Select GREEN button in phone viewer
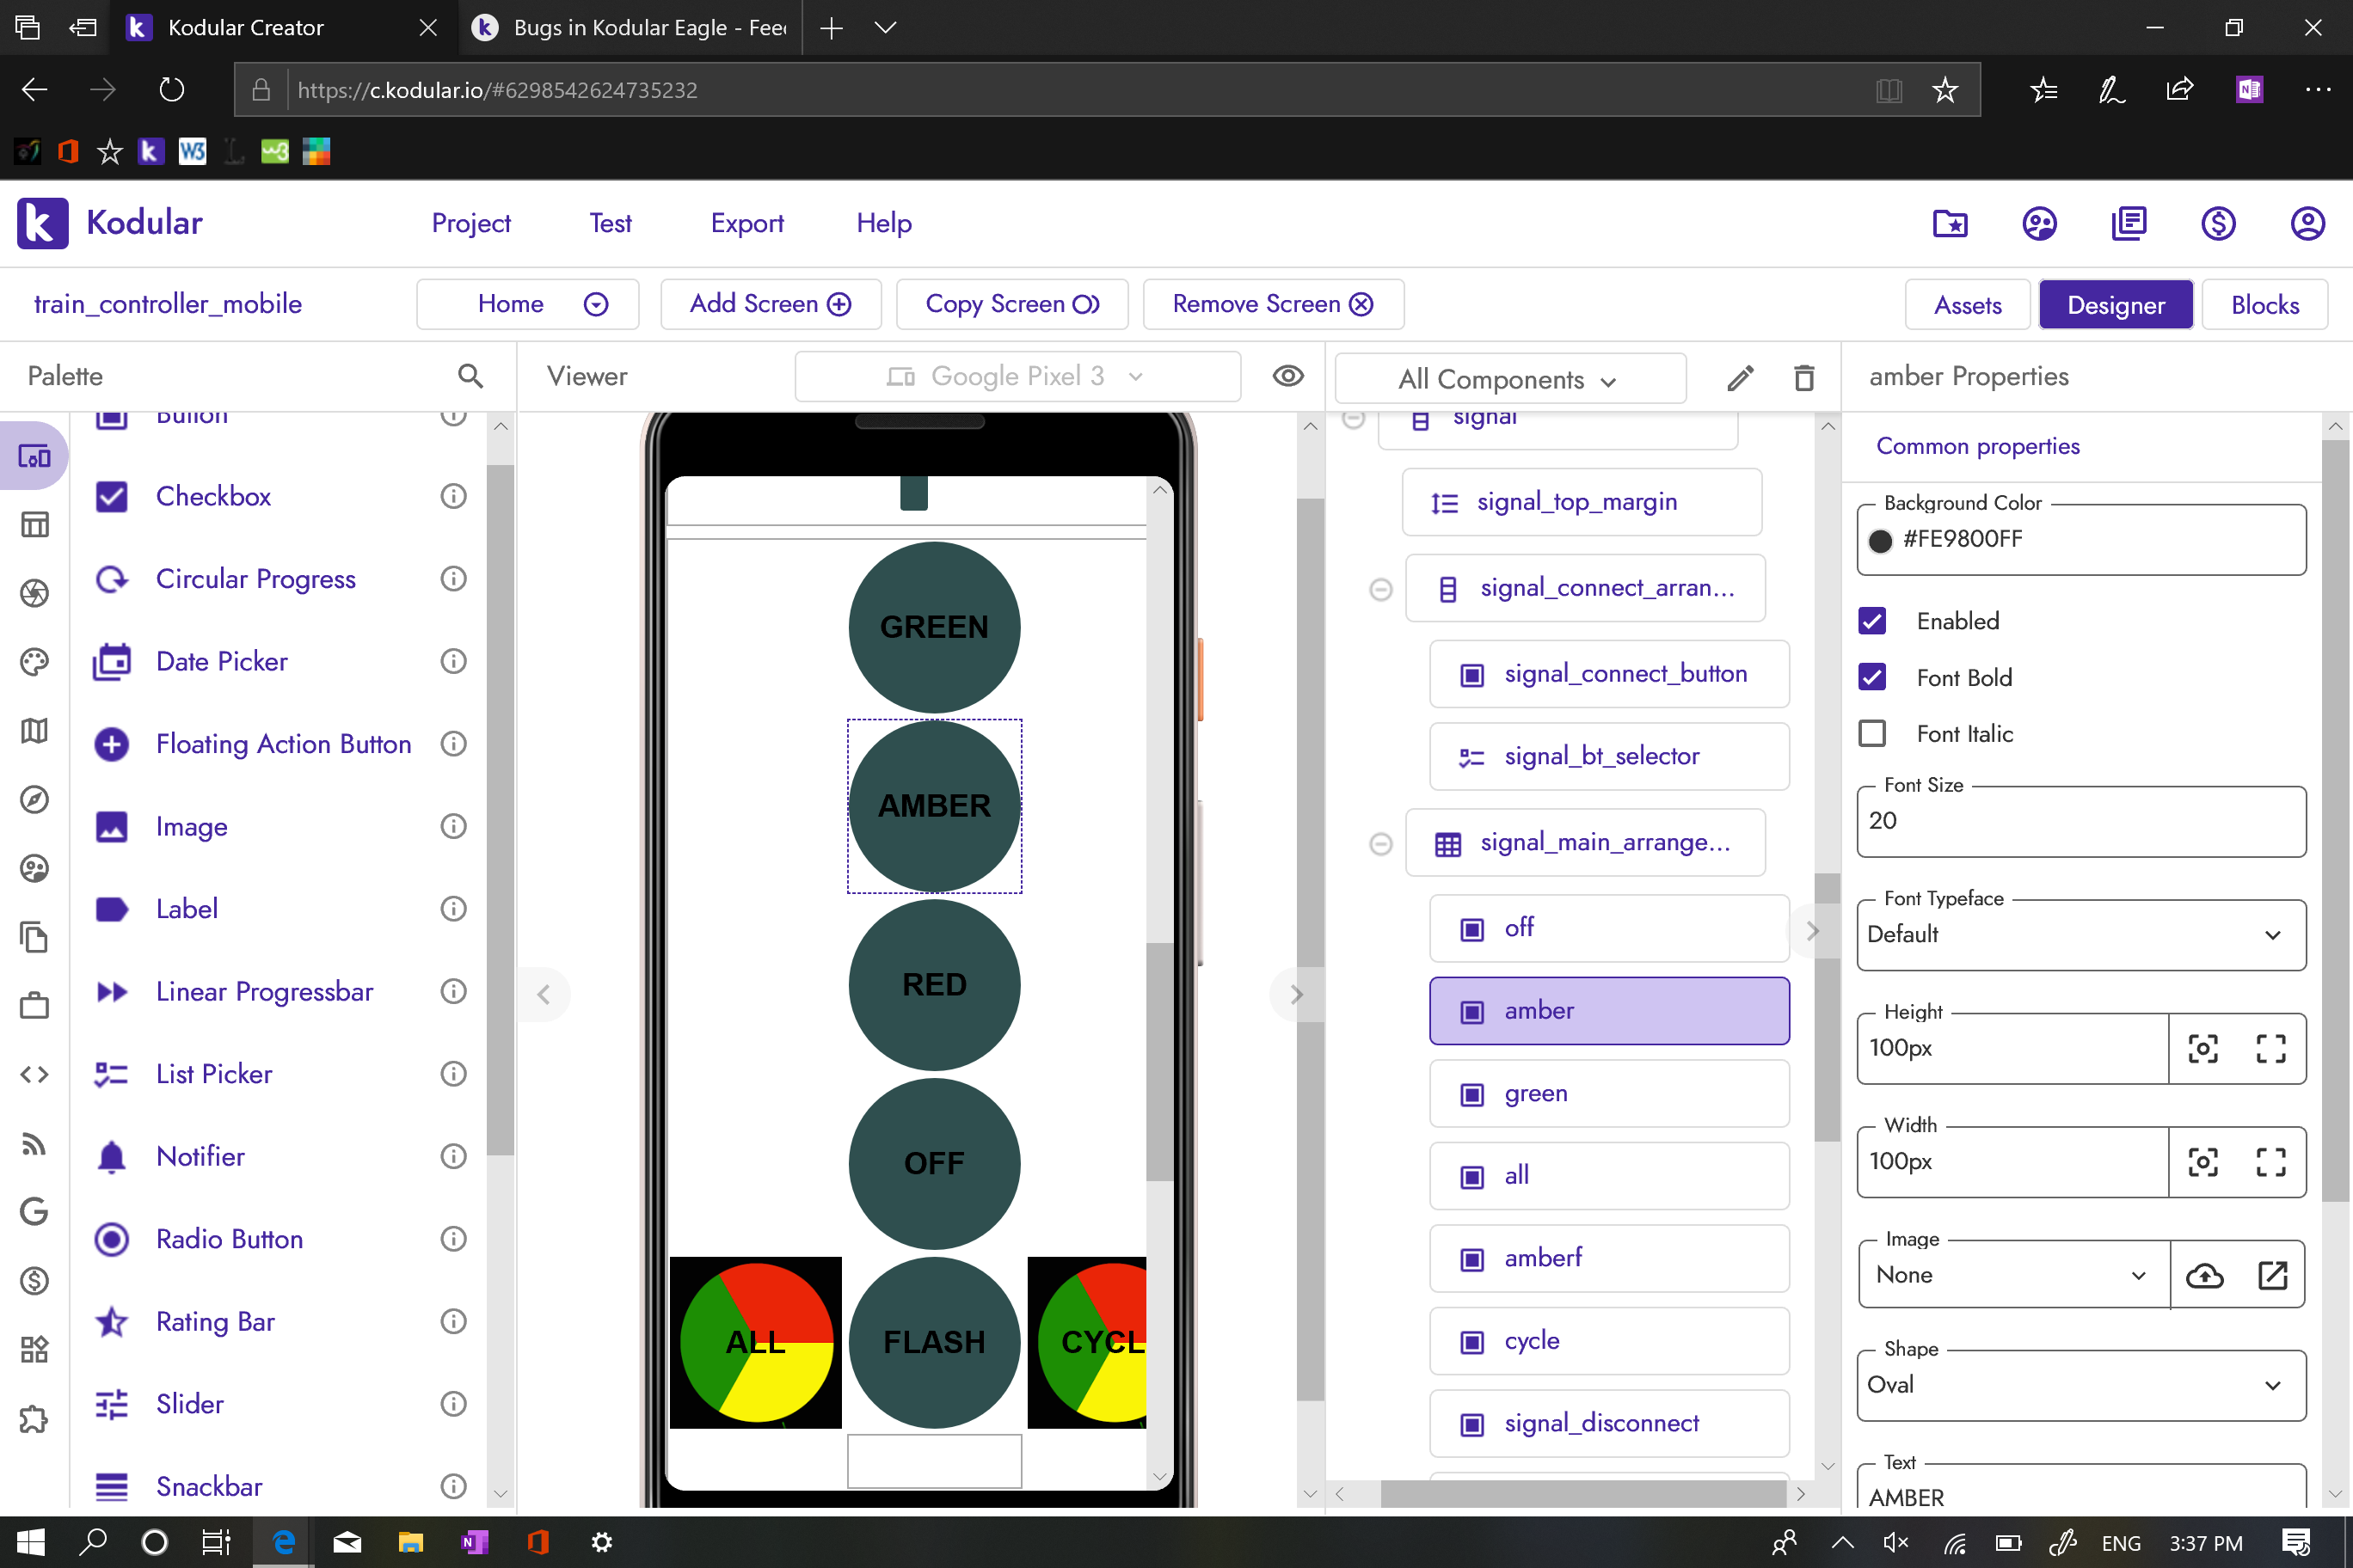The height and width of the screenshot is (1568, 2353). click(933, 627)
